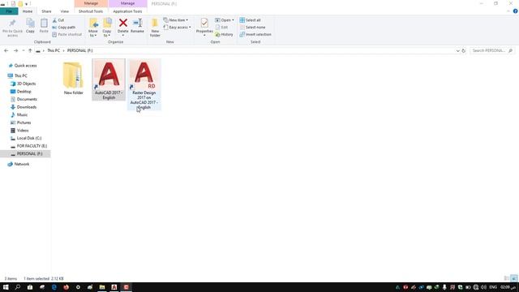Click Paste shortcut in ribbon
This screenshot has height=292, width=519.
coord(66,34)
